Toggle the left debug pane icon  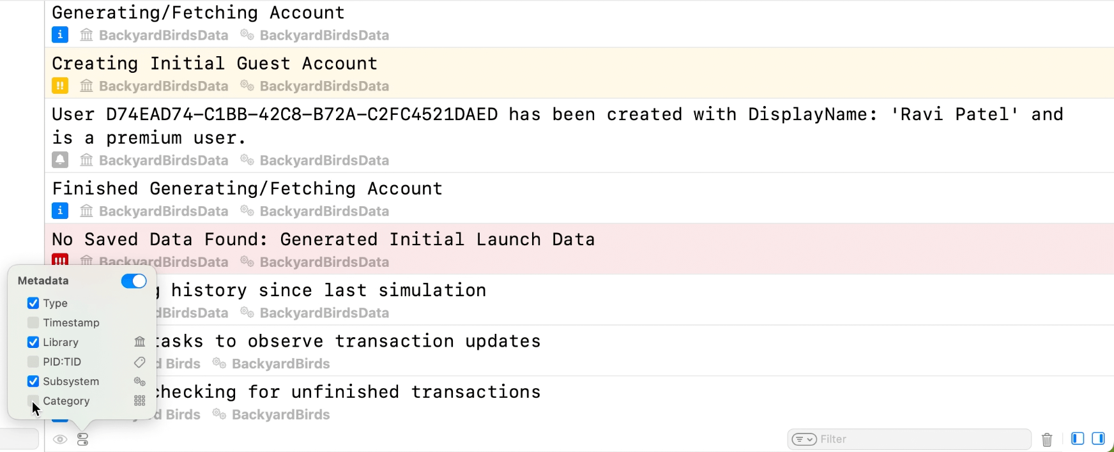coord(1078,439)
